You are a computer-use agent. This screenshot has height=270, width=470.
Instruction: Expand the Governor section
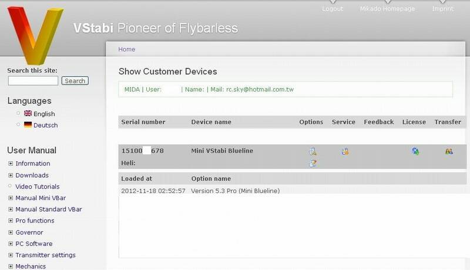[11, 232]
